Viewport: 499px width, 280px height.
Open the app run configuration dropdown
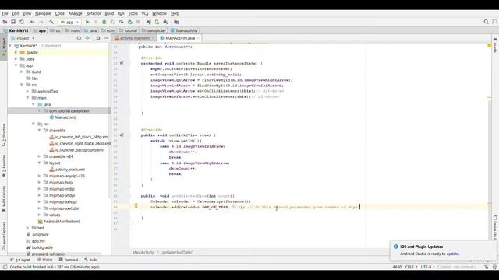pos(69,22)
